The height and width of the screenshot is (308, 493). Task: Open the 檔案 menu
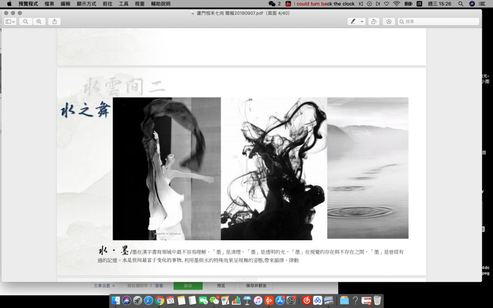pos(49,4)
